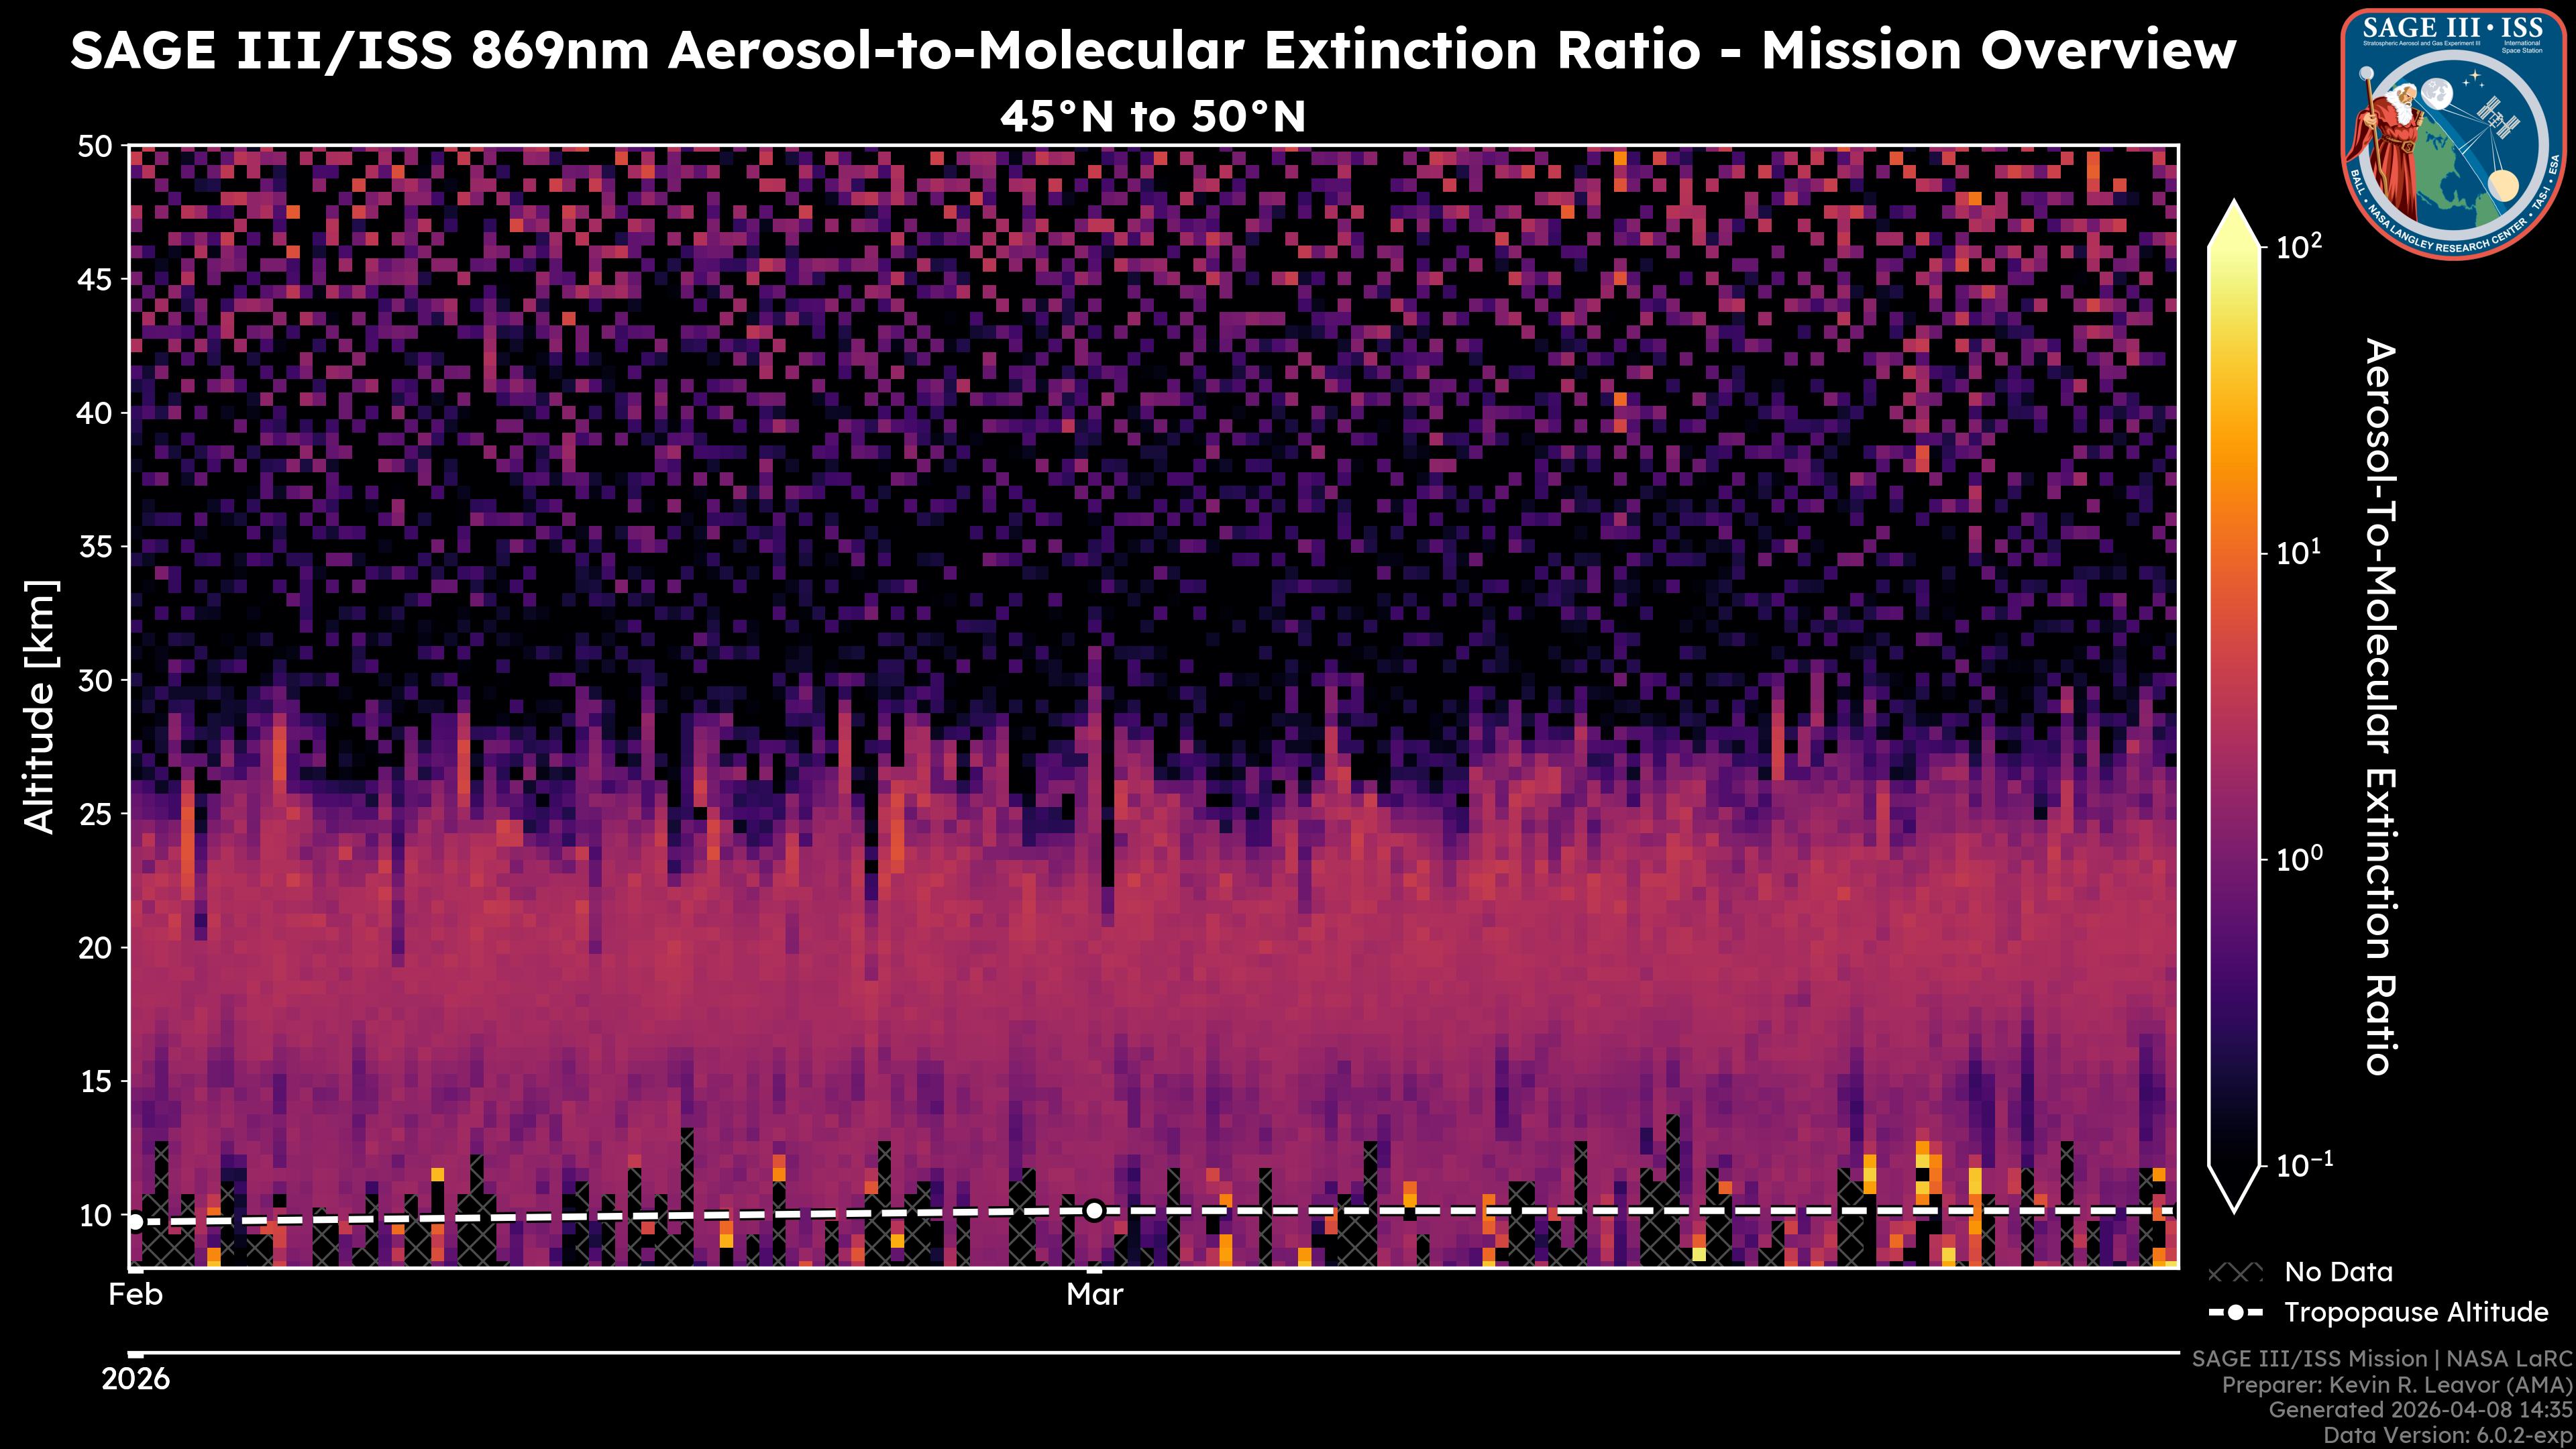Click the tropopause marker dot at February
This screenshot has width=2576, height=1449.
tap(135, 1221)
